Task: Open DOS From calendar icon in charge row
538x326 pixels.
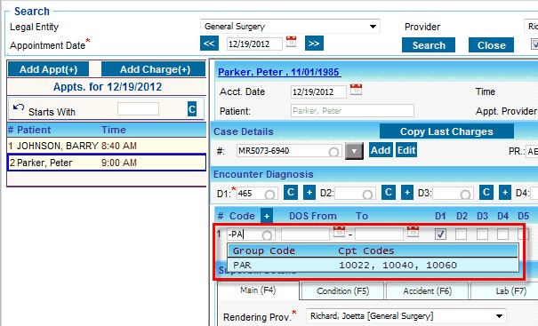Action: pos(339,232)
